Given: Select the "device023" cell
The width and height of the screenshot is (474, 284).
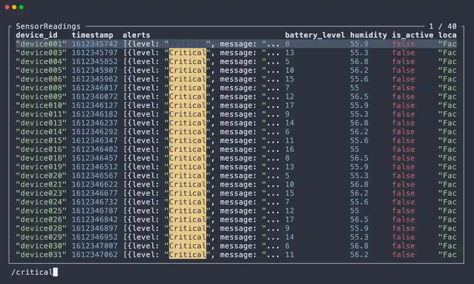Looking at the screenshot, I should 41,193.
